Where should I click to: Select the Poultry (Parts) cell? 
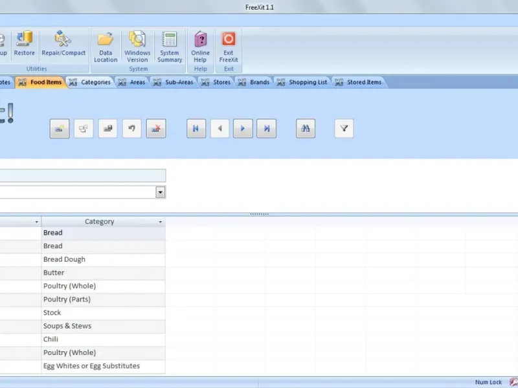(x=104, y=299)
